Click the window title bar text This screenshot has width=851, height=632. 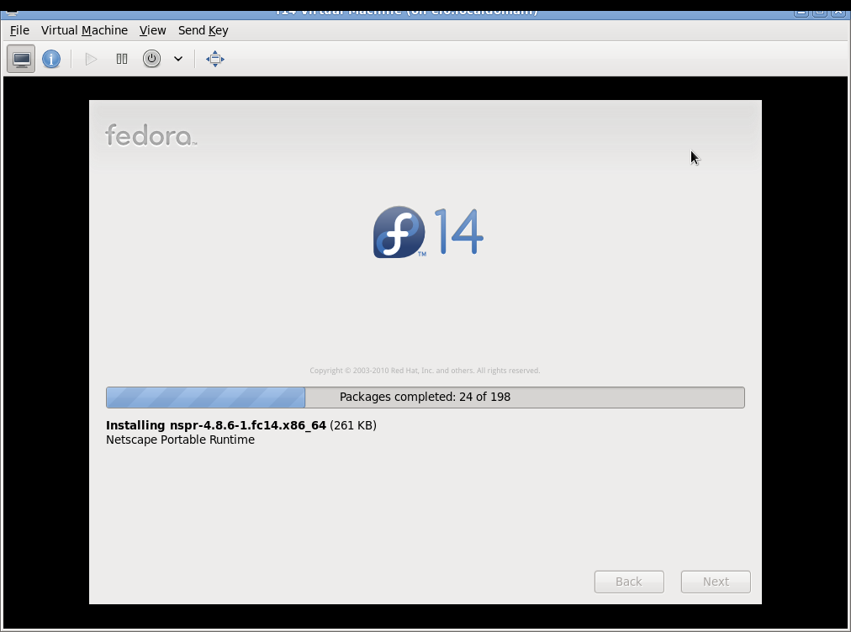point(406,10)
